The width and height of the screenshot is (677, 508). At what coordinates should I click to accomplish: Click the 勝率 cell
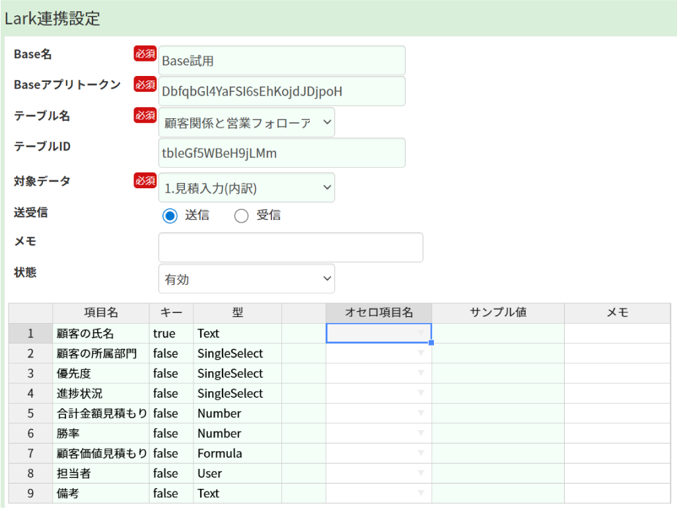101,433
